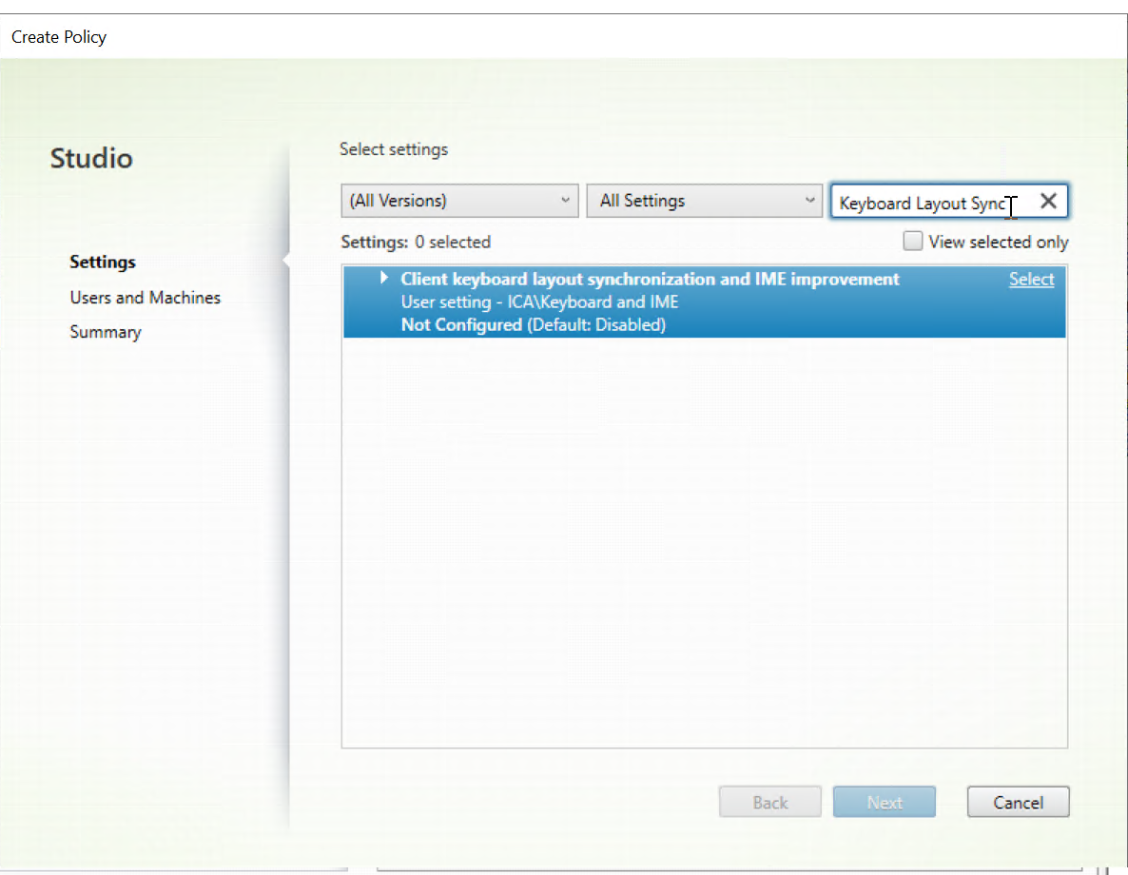This screenshot has height=875, width=1128.
Task: Enable the View selected only checkbox
Action: pos(912,241)
